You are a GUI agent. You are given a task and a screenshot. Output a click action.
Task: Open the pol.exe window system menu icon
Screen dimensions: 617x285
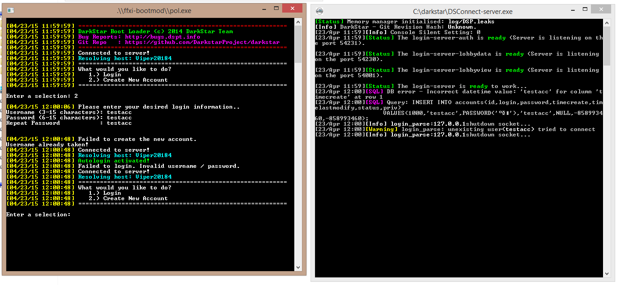click(x=10, y=10)
